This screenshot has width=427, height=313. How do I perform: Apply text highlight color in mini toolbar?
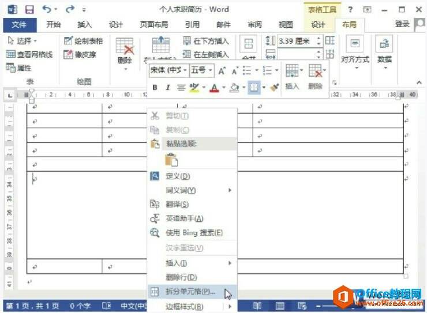(194, 88)
